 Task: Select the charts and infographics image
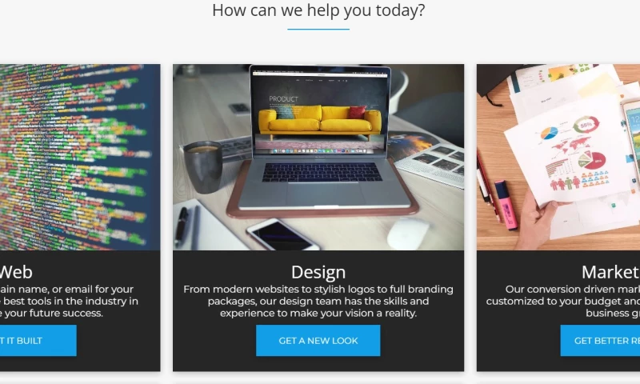[x=558, y=157]
